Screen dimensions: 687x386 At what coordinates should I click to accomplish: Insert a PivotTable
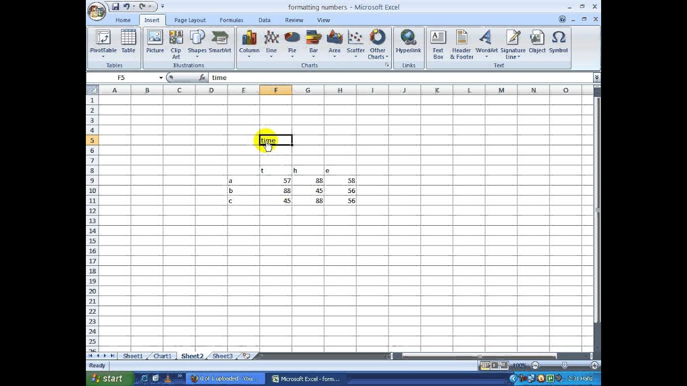(103, 43)
